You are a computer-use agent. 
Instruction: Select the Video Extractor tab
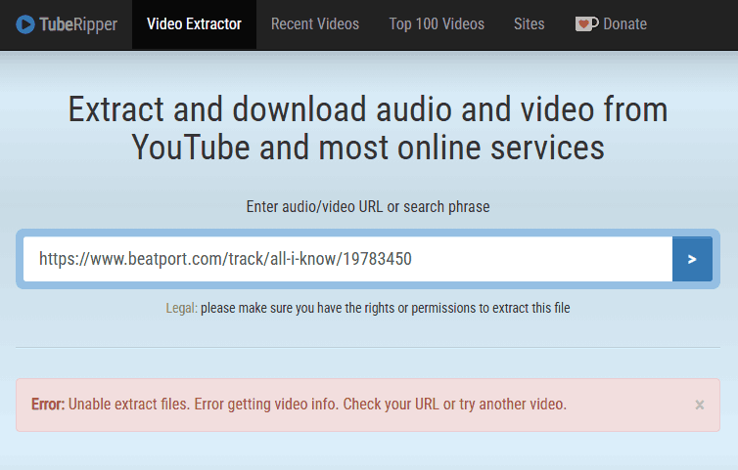click(194, 24)
